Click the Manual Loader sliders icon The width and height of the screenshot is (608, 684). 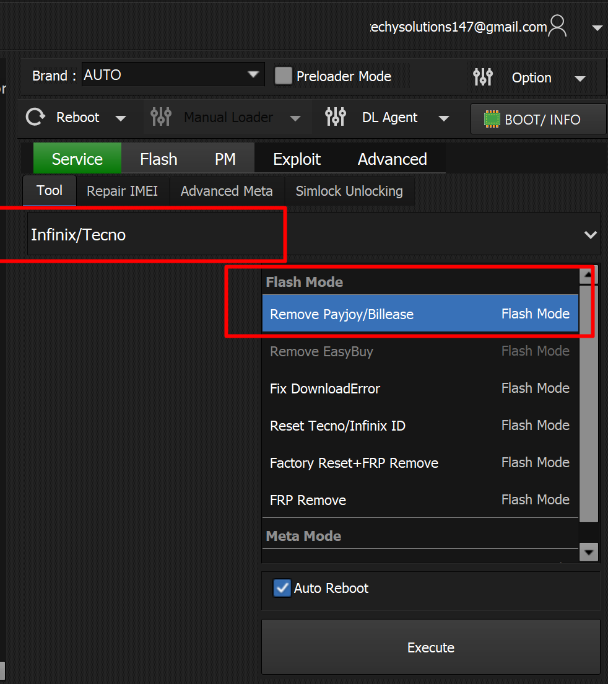point(161,117)
